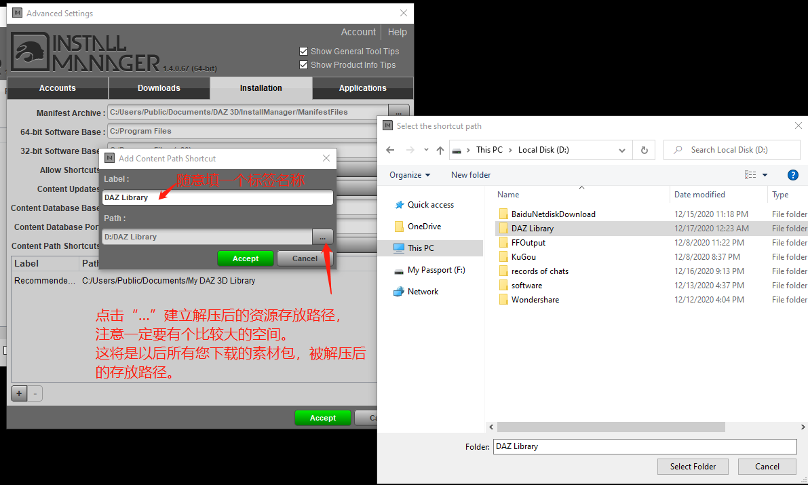Click the Manifest Archive path field
The height and width of the screenshot is (485, 808).
[247, 112]
